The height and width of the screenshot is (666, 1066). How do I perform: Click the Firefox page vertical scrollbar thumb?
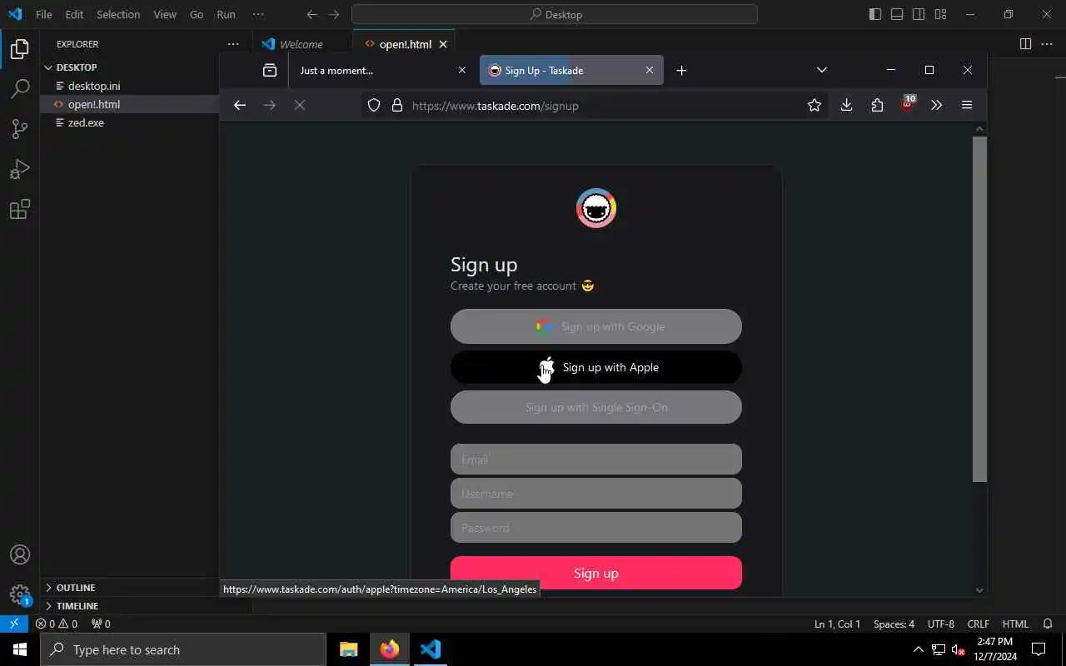[x=979, y=308]
